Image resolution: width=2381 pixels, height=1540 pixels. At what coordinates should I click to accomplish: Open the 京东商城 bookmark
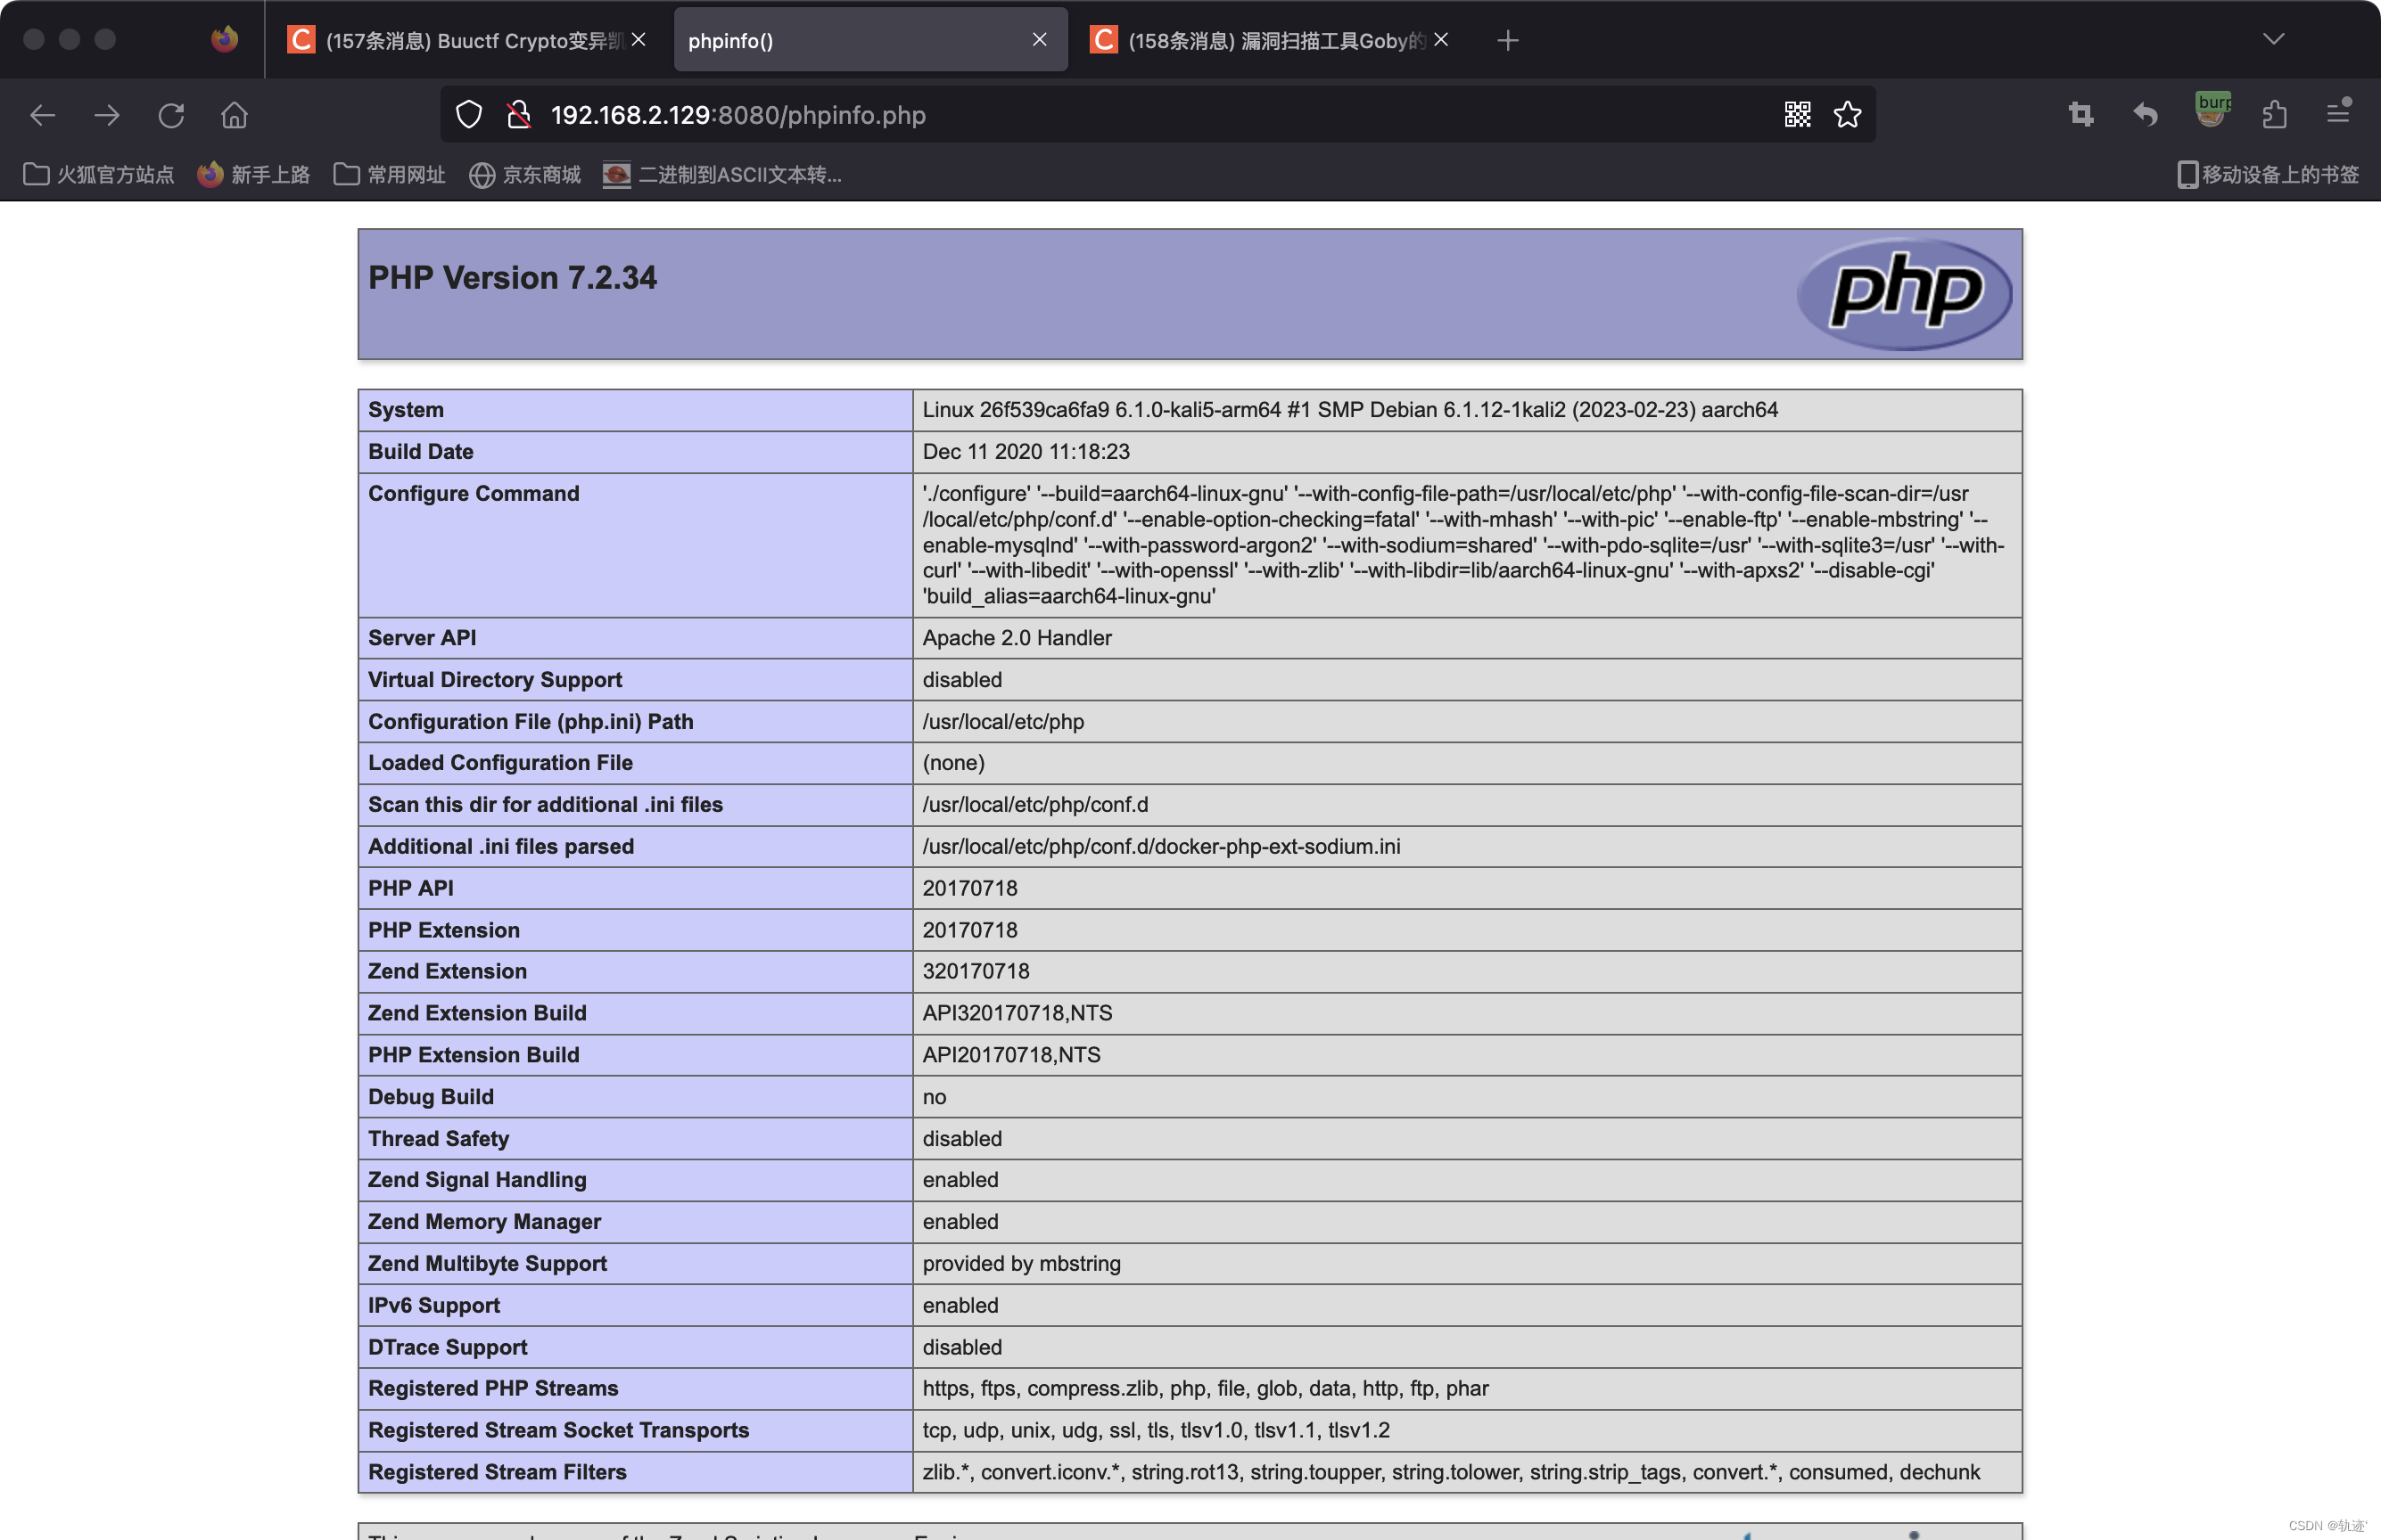[x=524, y=175]
